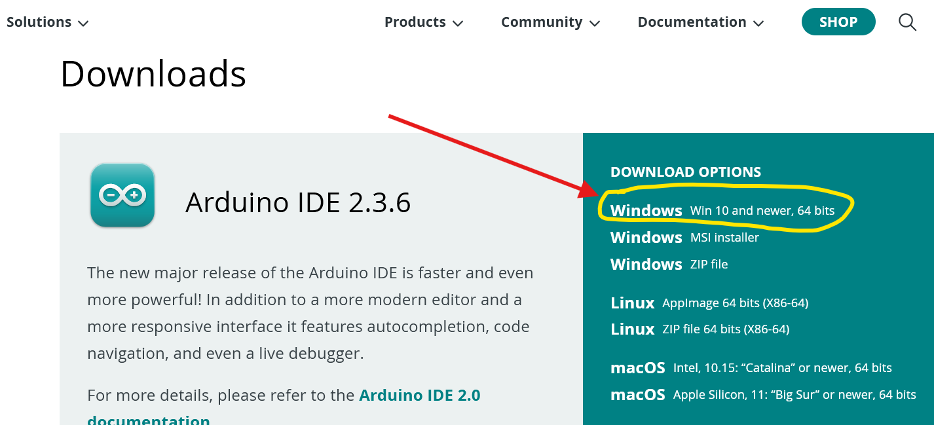Screen dimensions: 934x425
Task: Download Windows Win 10 and newer, 64 bits
Action: (722, 210)
